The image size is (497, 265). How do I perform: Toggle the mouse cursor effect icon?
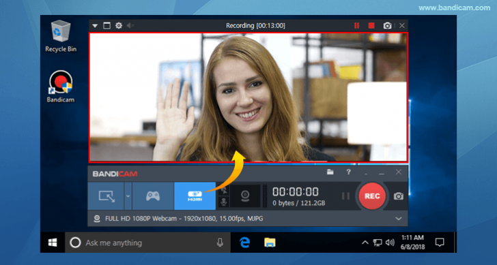pyautogui.click(x=223, y=190)
